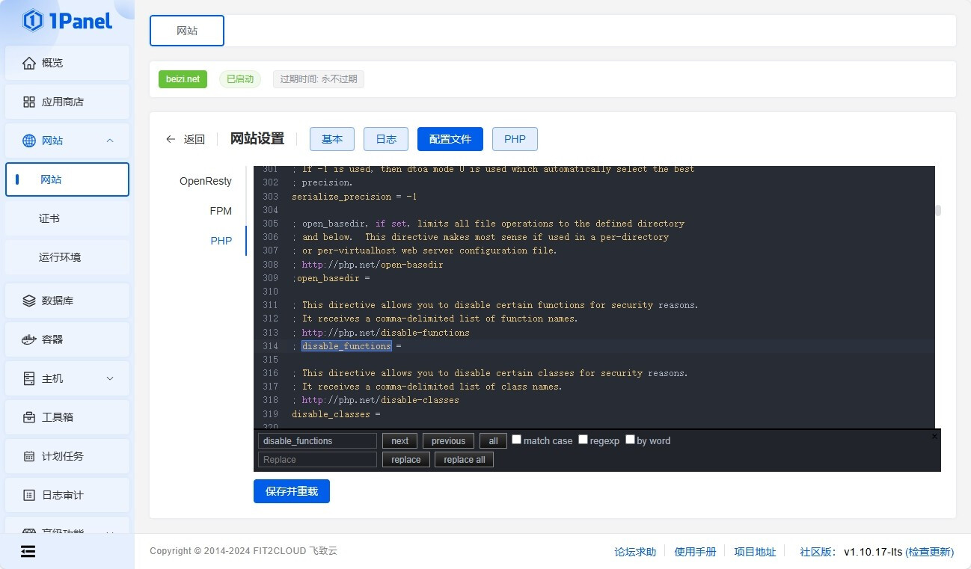This screenshot has width=971, height=569.
Task: Expand the Host menu chevron
Action: [110, 378]
